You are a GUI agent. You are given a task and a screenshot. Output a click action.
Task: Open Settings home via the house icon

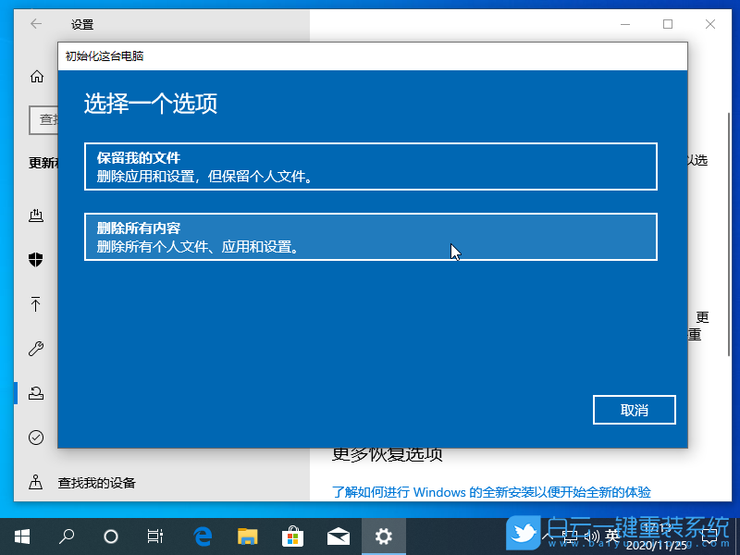point(36,77)
